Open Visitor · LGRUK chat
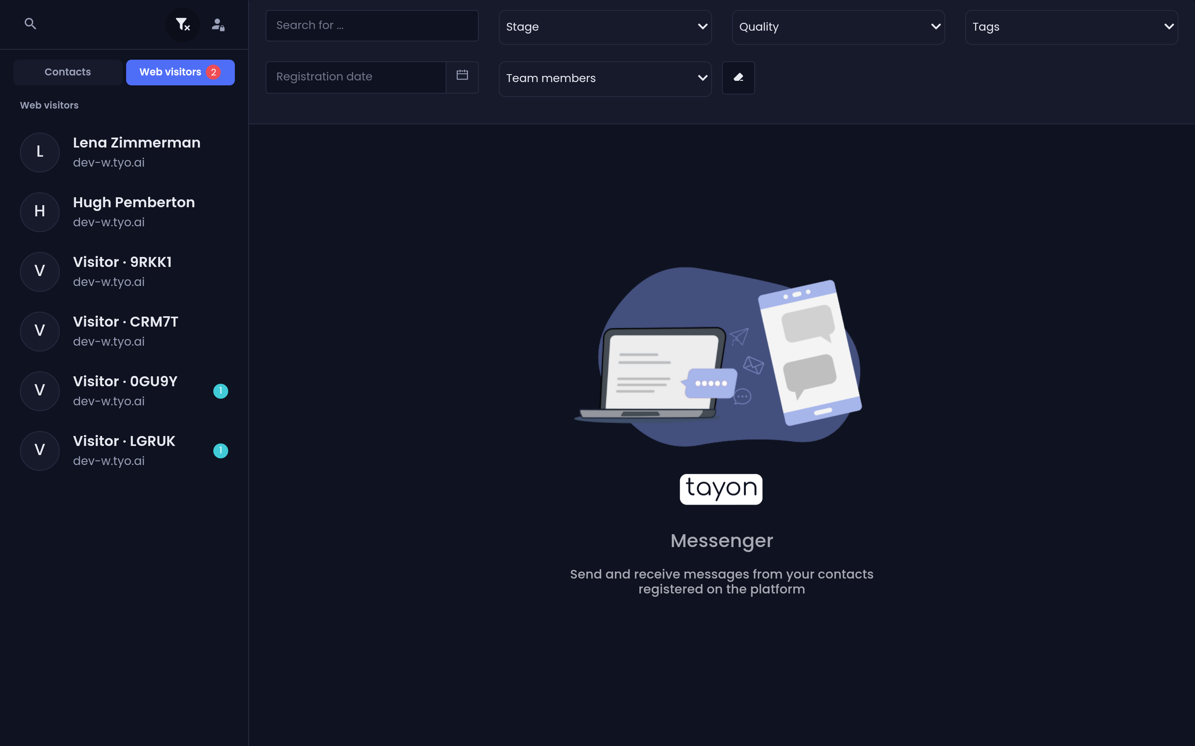The image size is (1195, 746). (x=124, y=451)
